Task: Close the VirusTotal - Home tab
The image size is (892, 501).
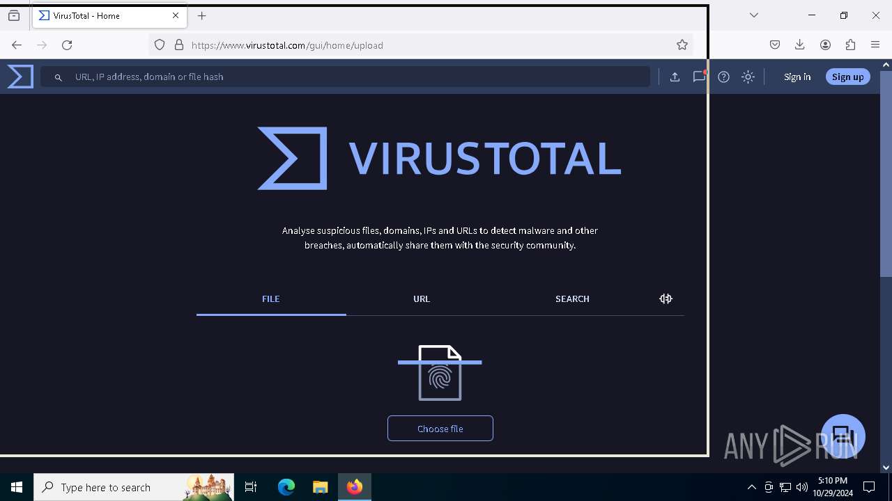Action: tap(176, 15)
